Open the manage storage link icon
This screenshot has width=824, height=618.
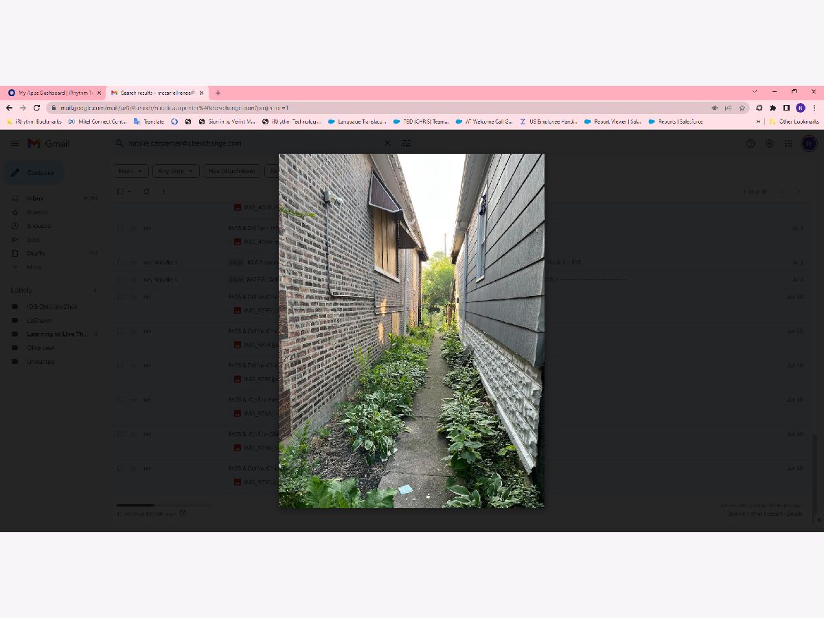(183, 513)
